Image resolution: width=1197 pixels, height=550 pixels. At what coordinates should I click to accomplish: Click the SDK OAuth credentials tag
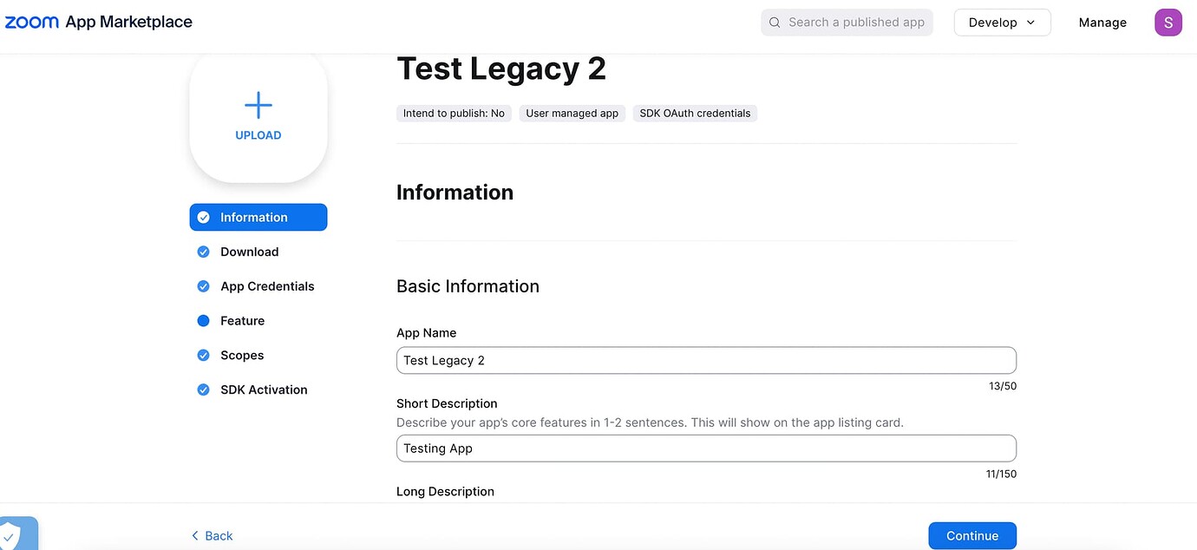pyautogui.click(x=695, y=114)
